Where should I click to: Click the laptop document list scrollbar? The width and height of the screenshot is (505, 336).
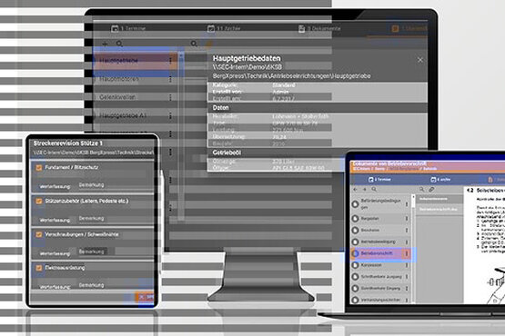413,248
